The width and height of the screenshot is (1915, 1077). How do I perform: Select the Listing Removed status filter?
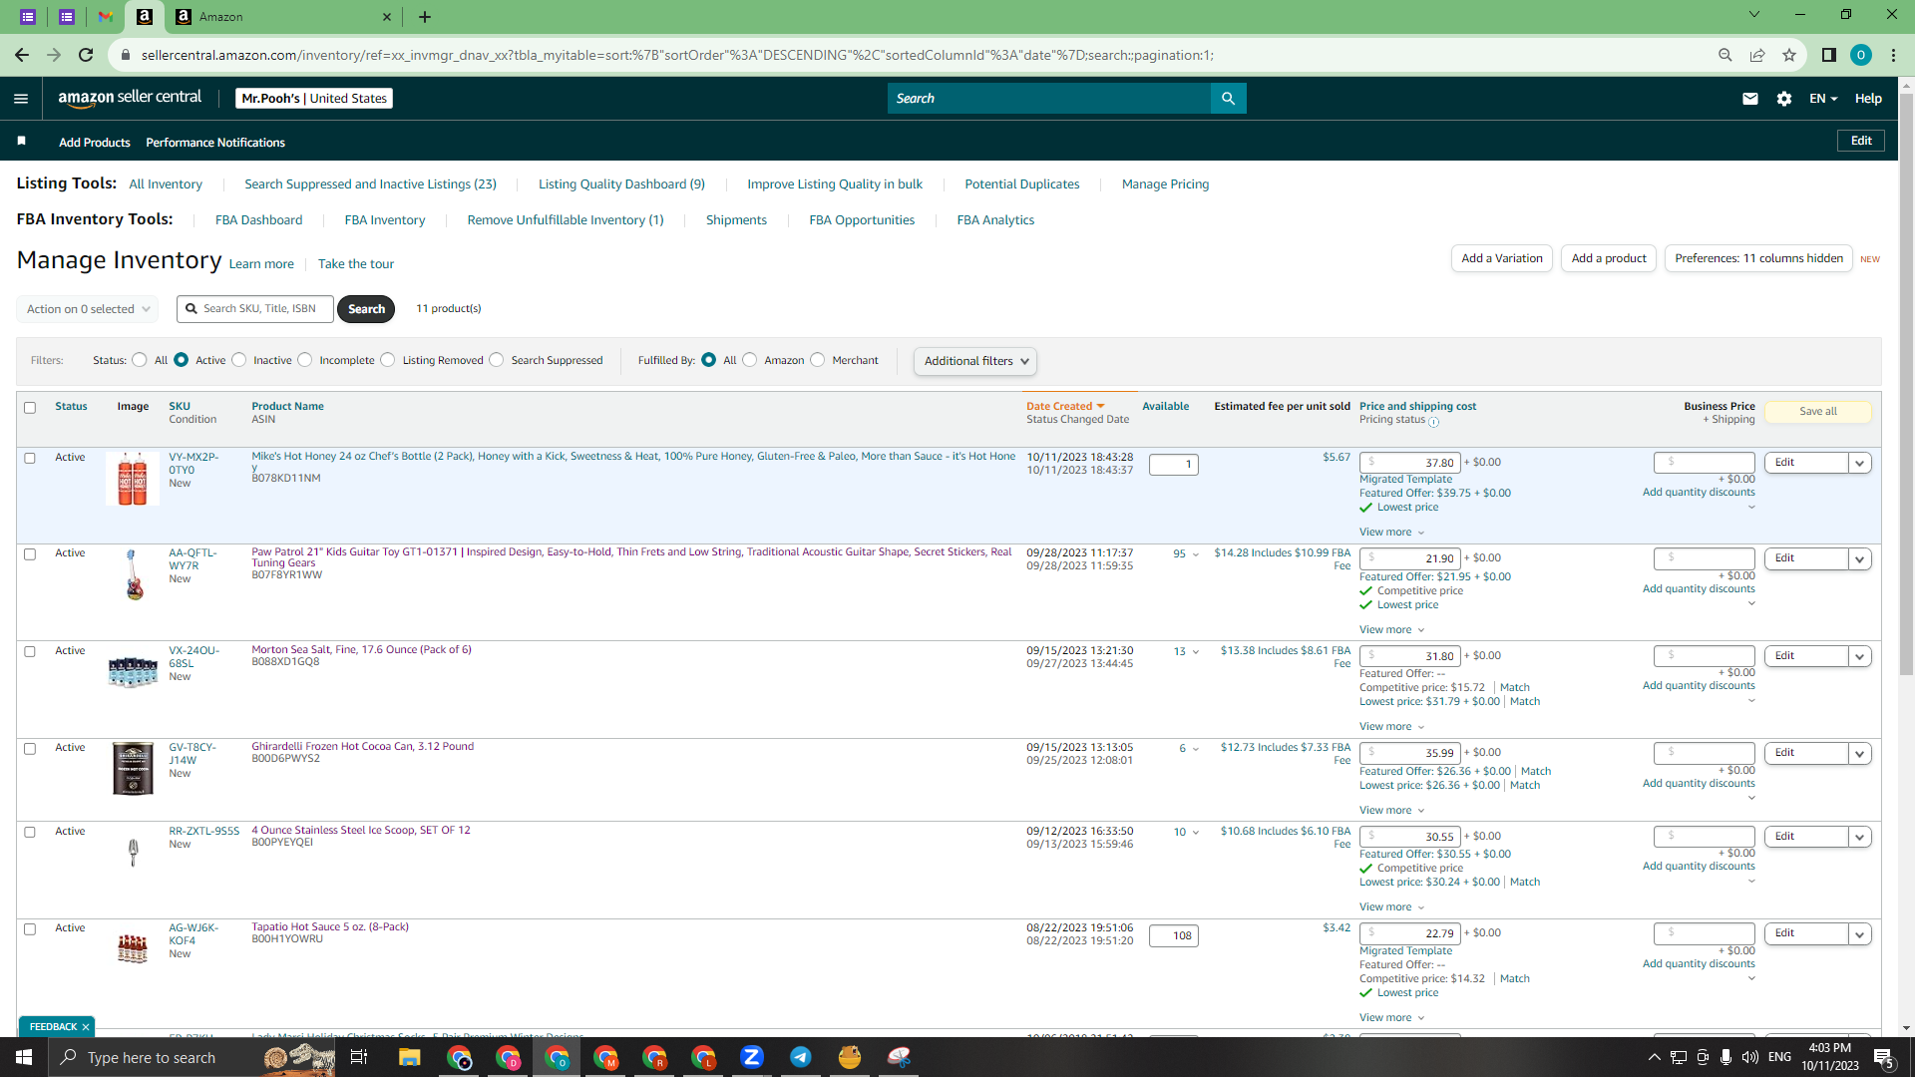pyautogui.click(x=388, y=360)
